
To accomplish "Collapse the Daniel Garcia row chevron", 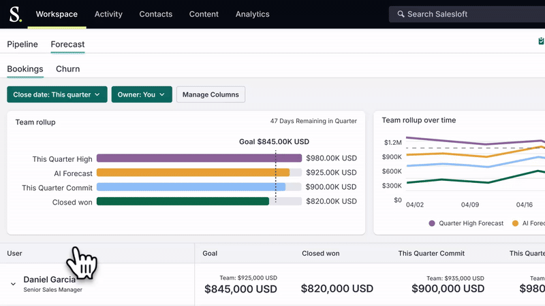I will pyautogui.click(x=13, y=284).
